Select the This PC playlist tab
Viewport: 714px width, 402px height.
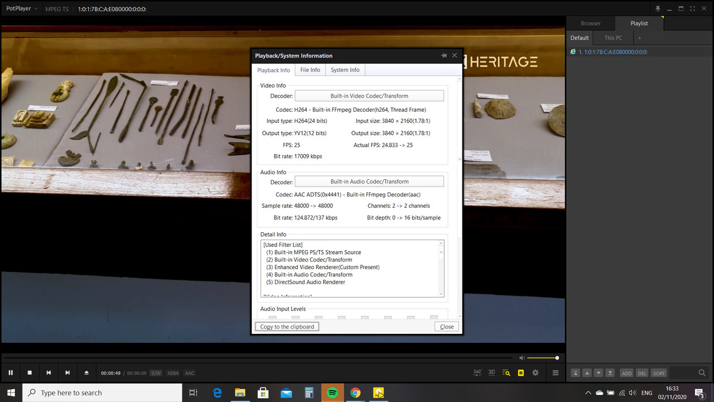tap(613, 38)
